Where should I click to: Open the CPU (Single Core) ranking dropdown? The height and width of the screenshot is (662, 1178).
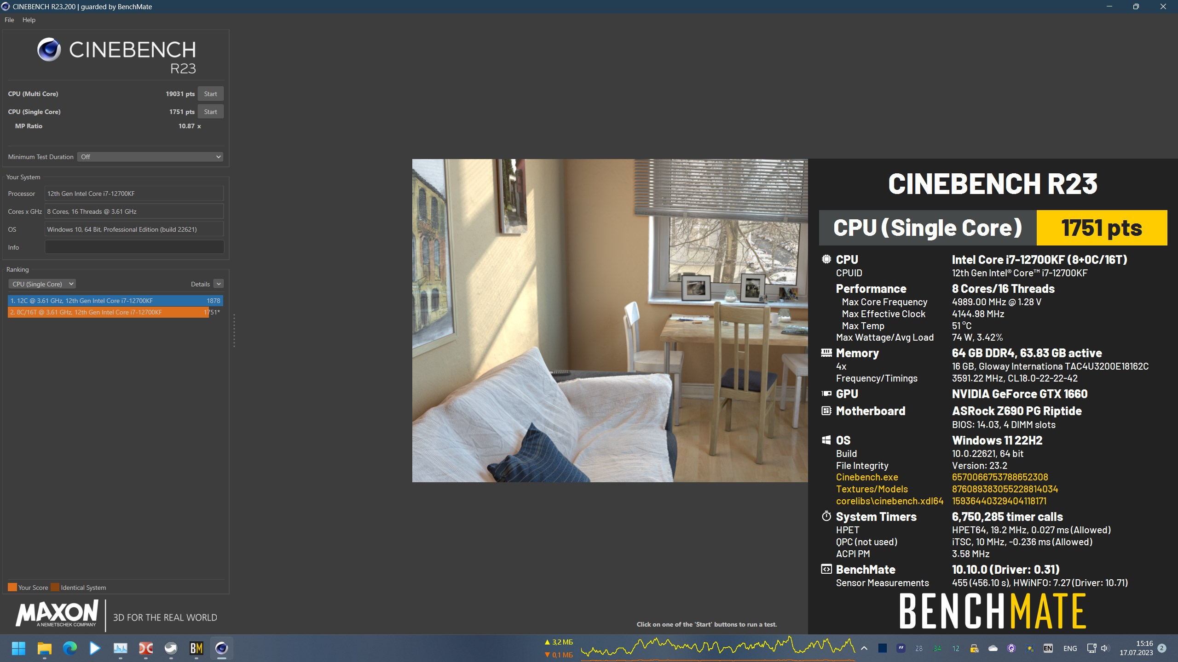pyautogui.click(x=42, y=284)
